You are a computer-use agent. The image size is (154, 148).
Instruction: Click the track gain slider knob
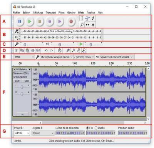pyautogui.click(x=22, y=87)
